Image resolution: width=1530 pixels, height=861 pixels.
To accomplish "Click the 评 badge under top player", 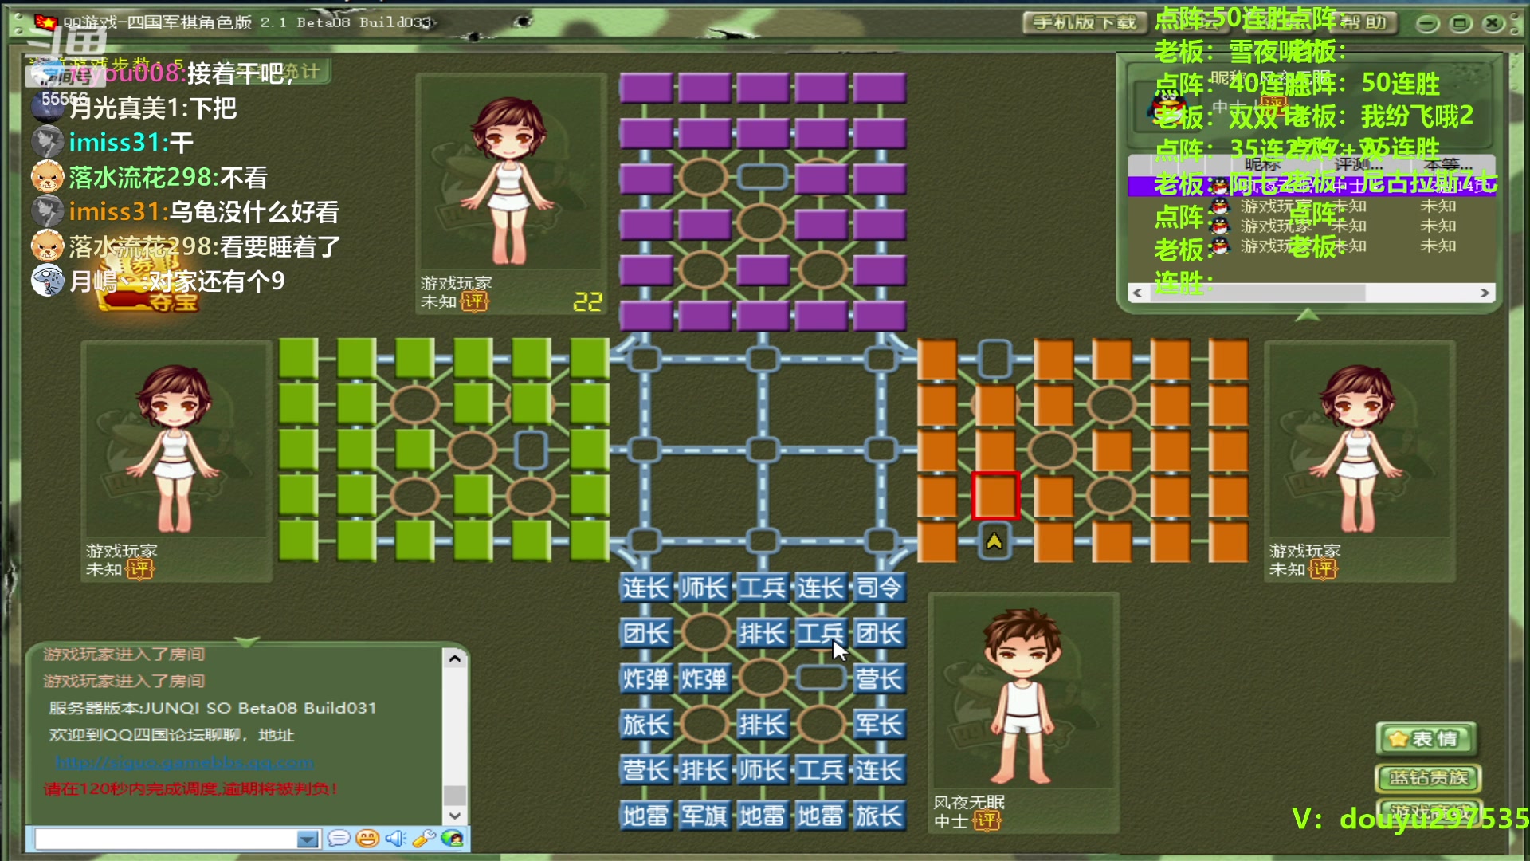I will 475,301.
